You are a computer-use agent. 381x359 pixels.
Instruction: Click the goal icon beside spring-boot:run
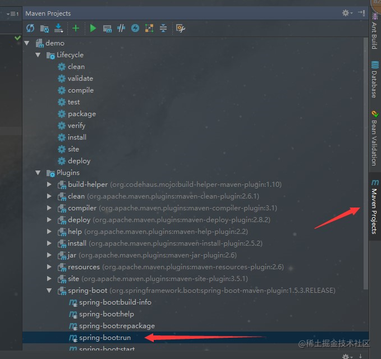coord(73,338)
